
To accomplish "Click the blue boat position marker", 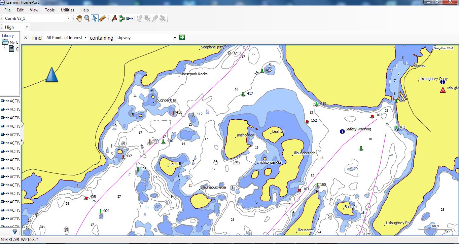I will pos(51,75).
